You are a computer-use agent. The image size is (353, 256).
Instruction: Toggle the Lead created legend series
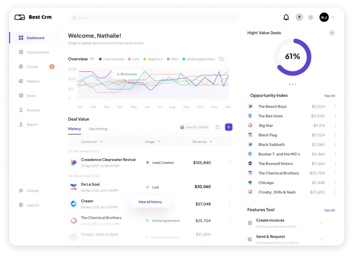coord(111,59)
